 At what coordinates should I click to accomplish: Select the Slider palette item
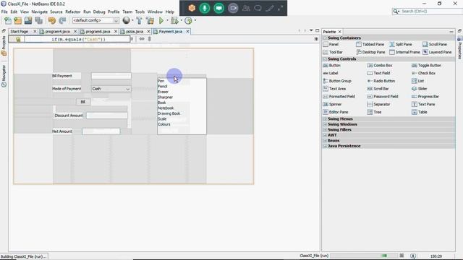(x=420, y=89)
